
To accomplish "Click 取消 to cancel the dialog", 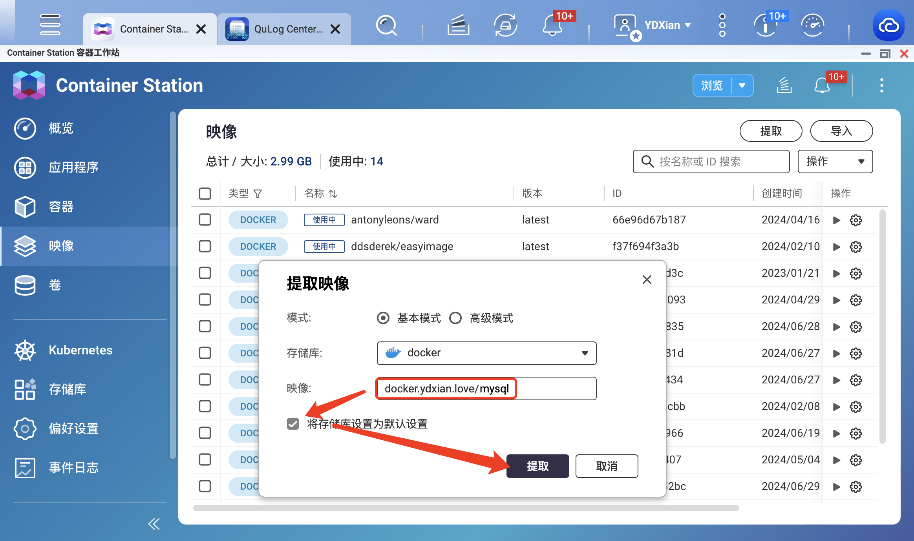I will tap(607, 466).
